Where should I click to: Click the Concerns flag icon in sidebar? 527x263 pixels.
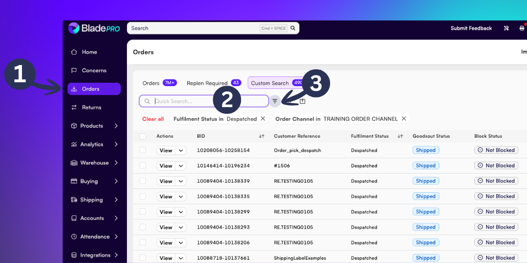(74, 70)
